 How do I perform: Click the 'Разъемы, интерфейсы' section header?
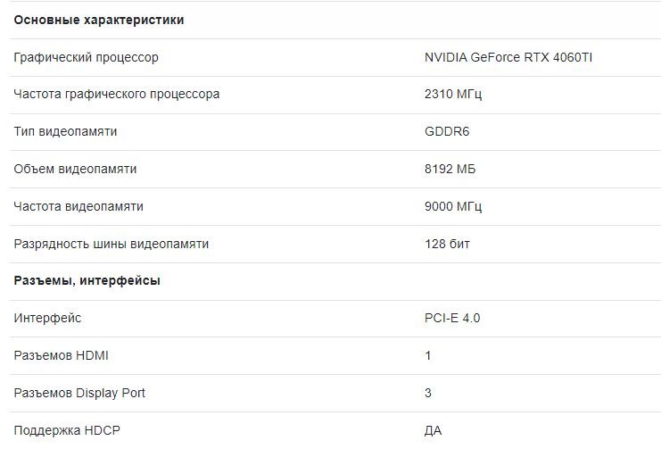87,280
